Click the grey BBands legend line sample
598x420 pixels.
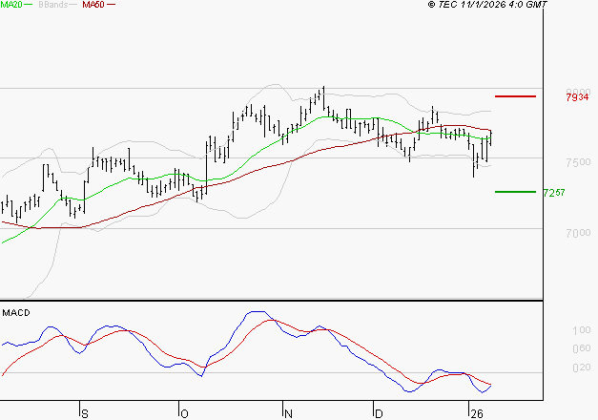(73, 5)
